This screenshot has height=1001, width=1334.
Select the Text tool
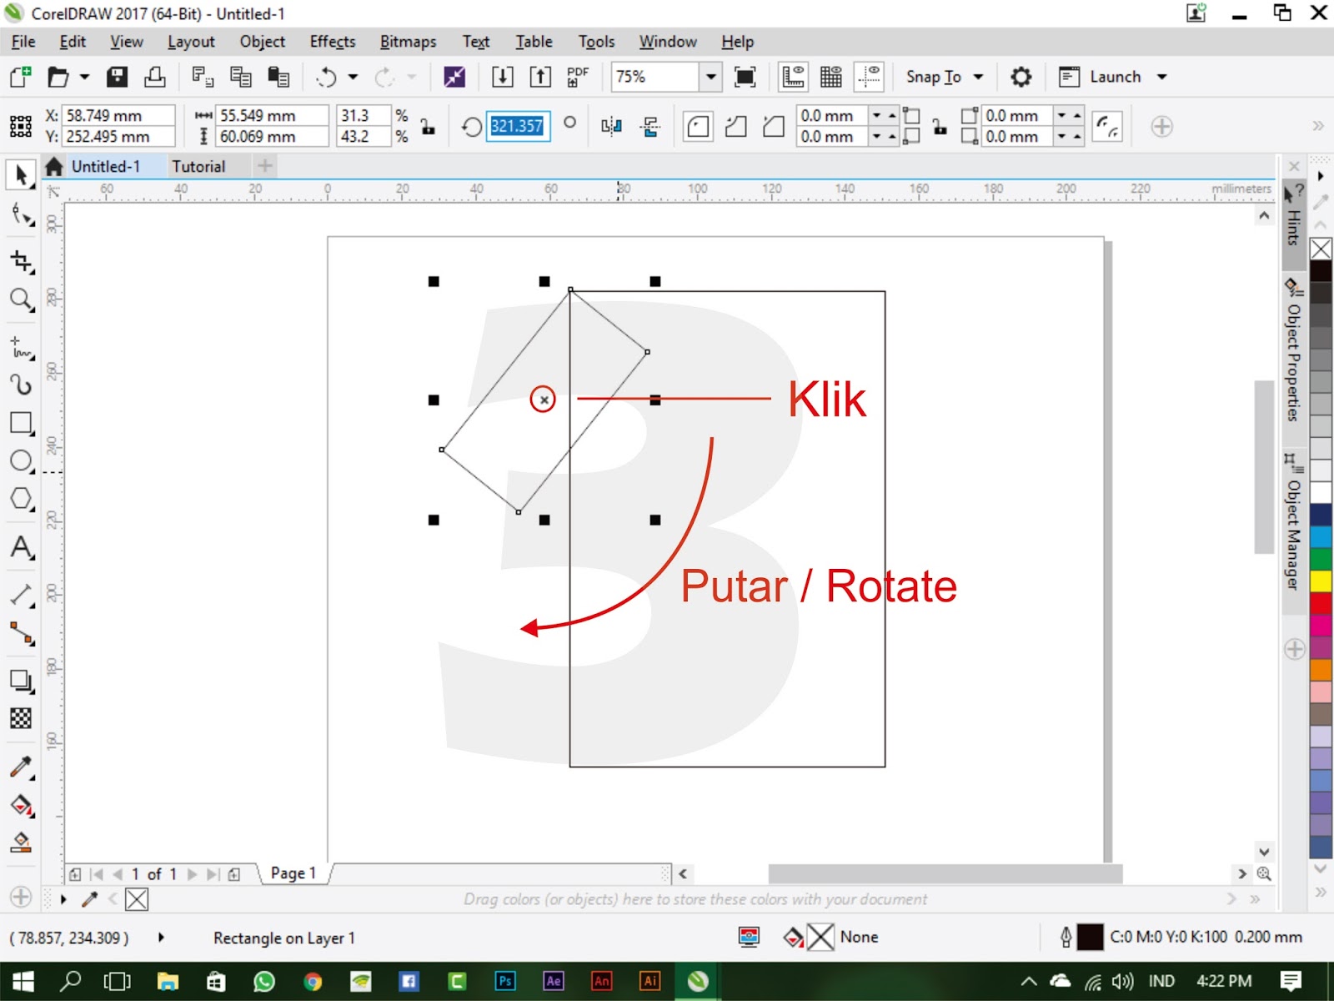21,547
